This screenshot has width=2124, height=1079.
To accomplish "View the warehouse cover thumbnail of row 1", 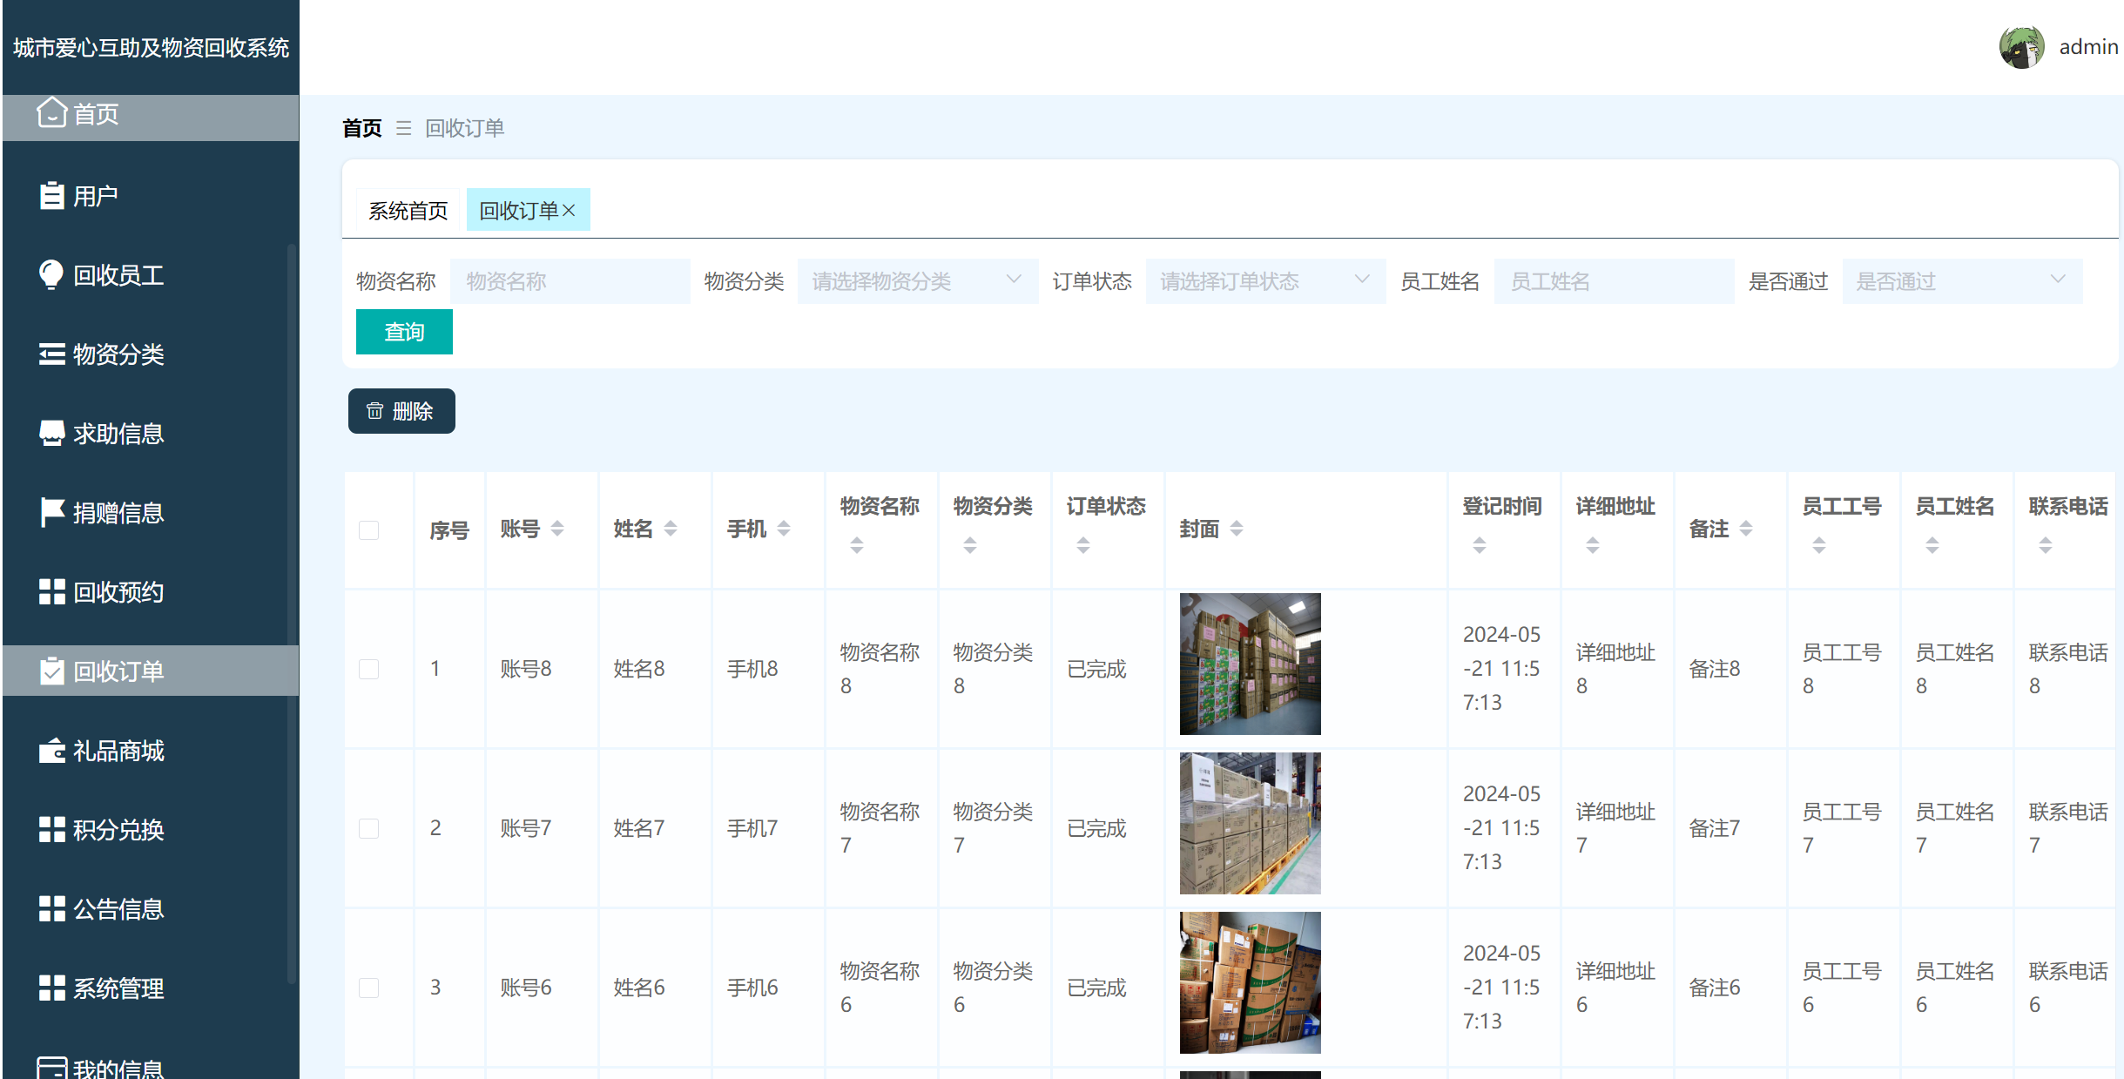I will tap(1250, 664).
